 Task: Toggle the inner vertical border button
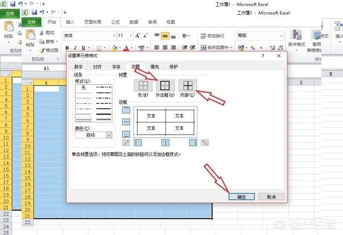[165, 143]
